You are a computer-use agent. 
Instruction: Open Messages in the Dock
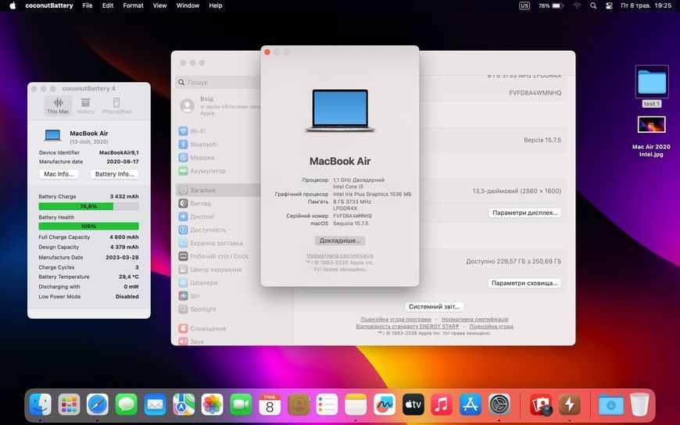point(126,405)
